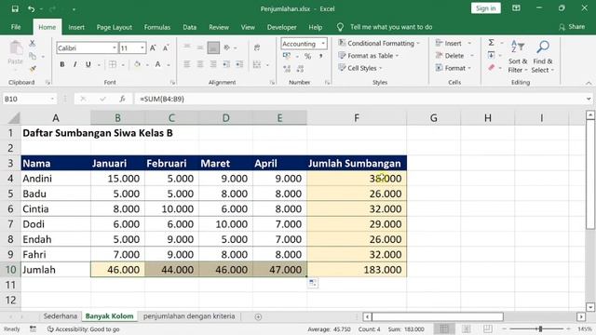Viewport: 596px width, 335px height.
Task: Decrease the indent level
Action: pyautogui.click(x=226, y=64)
